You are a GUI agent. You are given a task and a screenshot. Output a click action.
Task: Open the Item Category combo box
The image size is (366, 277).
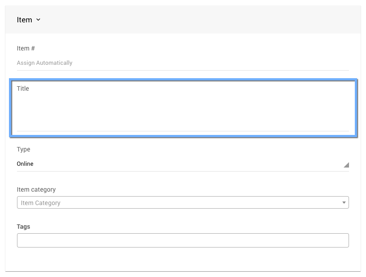pos(179,203)
